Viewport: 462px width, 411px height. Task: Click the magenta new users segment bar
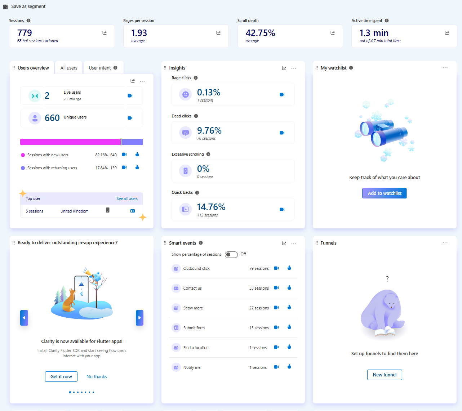point(70,142)
